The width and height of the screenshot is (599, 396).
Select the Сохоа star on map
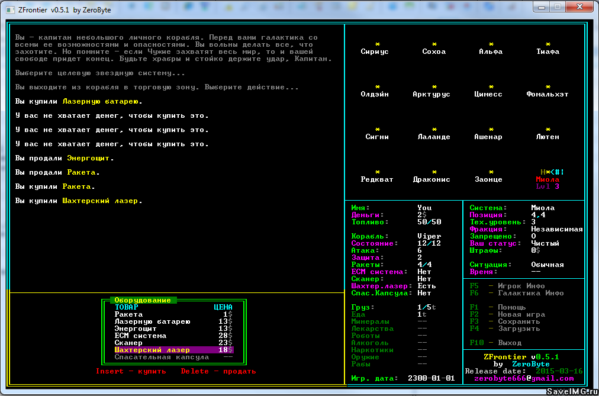[x=434, y=51]
